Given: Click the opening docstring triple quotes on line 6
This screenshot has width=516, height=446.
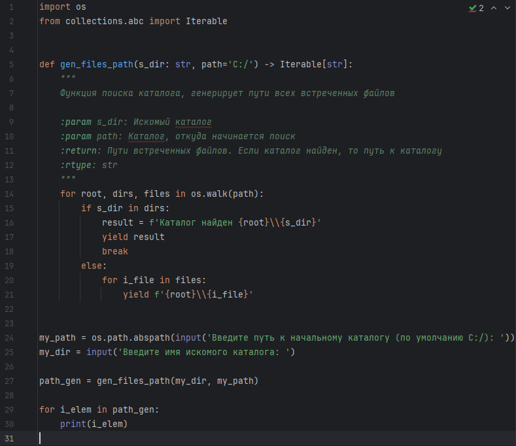Looking at the screenshot, I should tap(68, 78).
